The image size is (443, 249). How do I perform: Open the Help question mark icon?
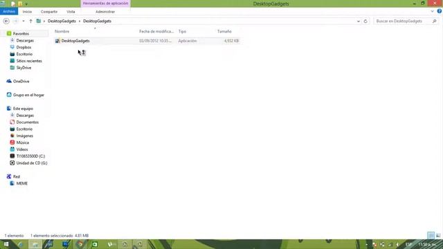[x=440, y=11]
